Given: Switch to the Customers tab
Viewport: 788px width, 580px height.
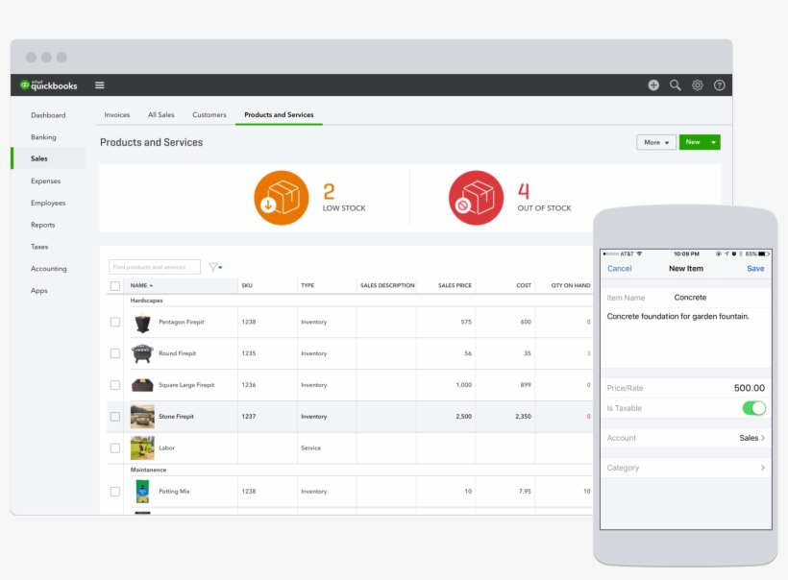Looking at the screenshot, I should tap(209, 115).
